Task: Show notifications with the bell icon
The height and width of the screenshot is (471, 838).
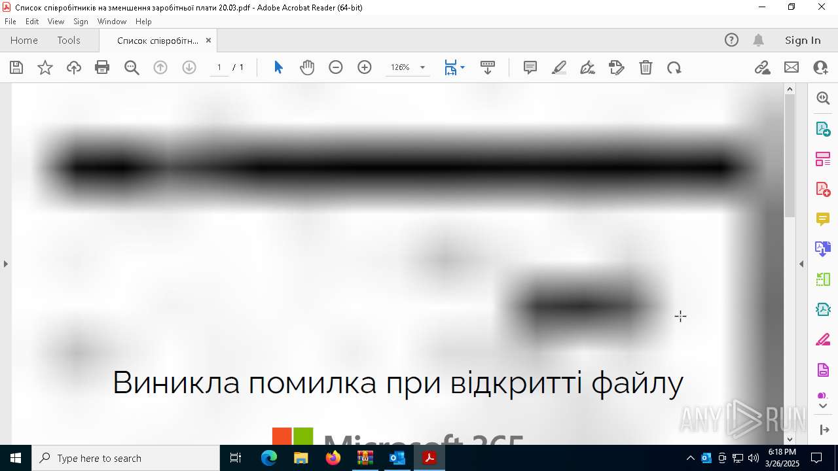Action: [x=758, y=40]
